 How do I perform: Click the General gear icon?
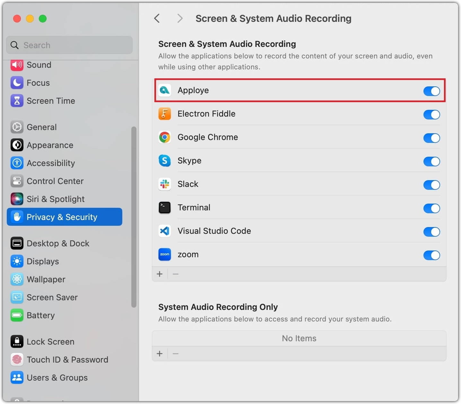[x=17, y=127]
